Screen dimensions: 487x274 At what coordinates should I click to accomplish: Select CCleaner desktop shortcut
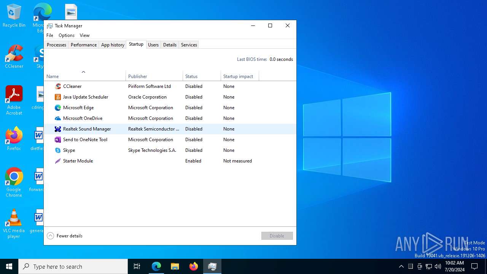click(x=14, y=57)
